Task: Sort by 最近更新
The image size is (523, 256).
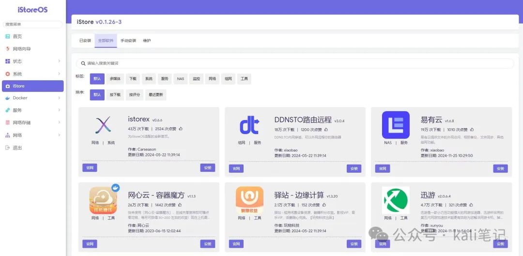Action: pos(156,95)
